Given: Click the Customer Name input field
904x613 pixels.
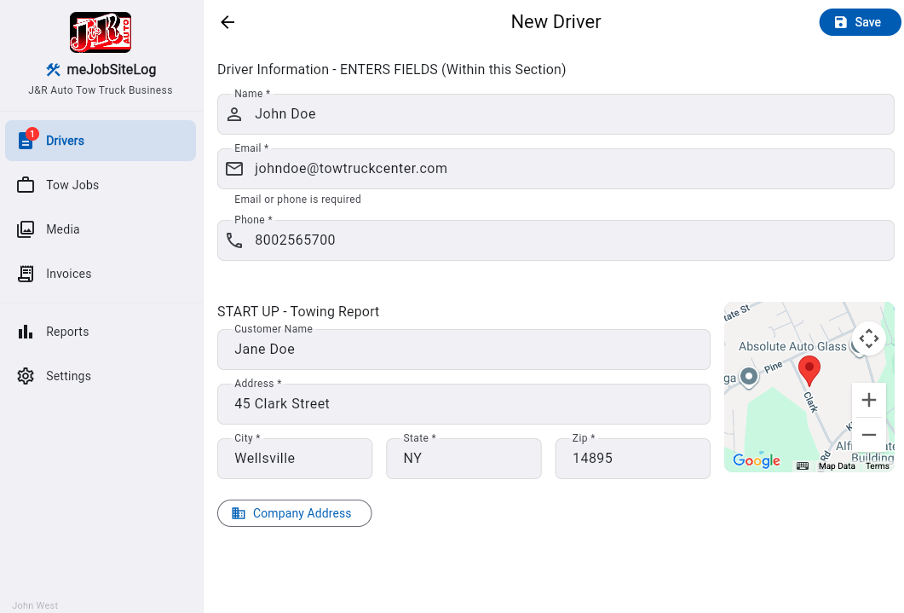Looking at the screenshot, I should [464, 350].
